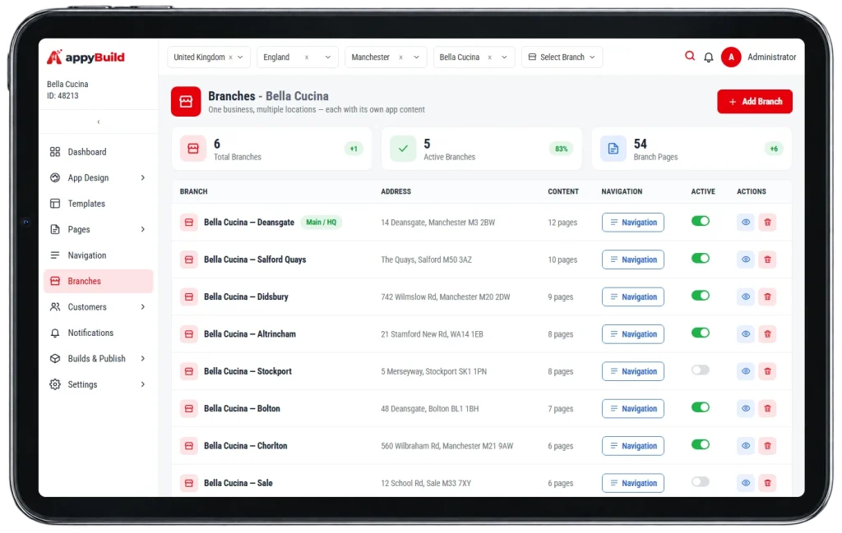
Task: Click the Branch Pages document icon
Action: [x=613, y=149]
